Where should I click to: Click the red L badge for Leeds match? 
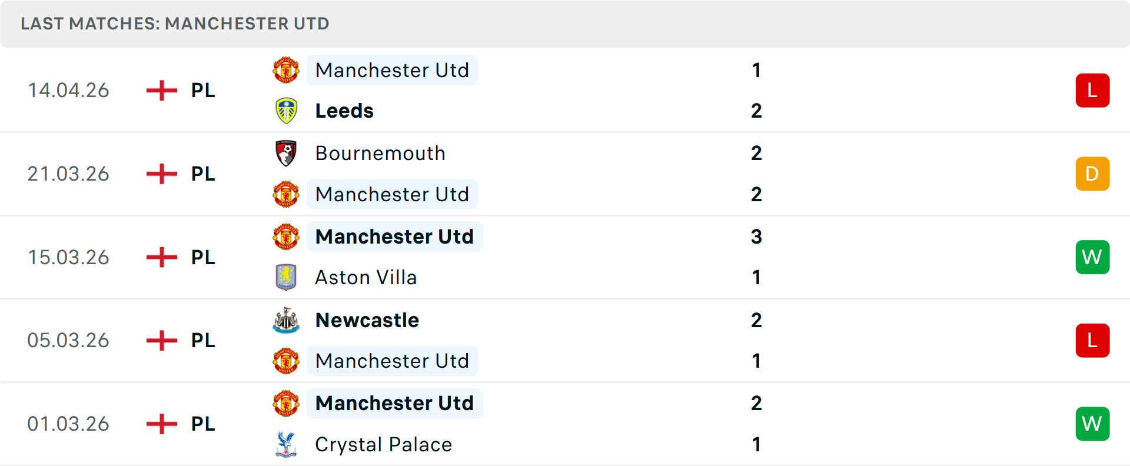1092,91
